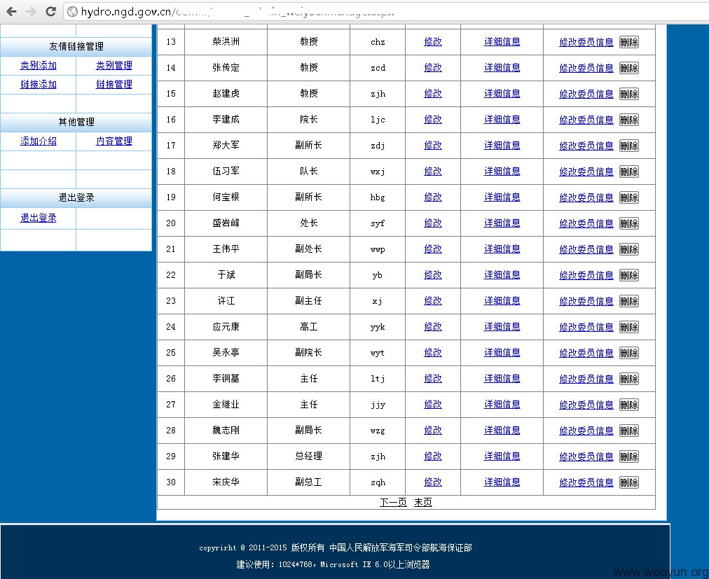Open 详细信息 for row 22 于斌
This screenshot has height=579, width=709.
(502, 274)
